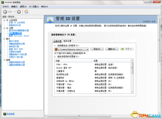162x119 pixels.
Task: Select the 平滑处理 - 灰度纠正 row
Action: (x=93, y=91)
